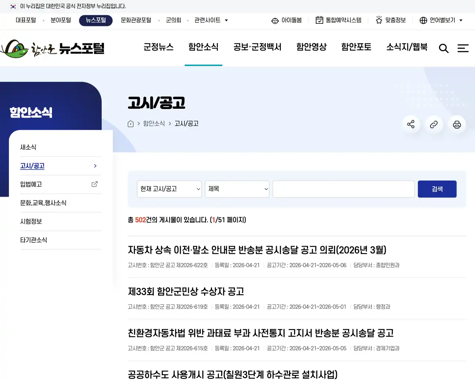Open the 함안영상 menu
Screen dimensions: 475x380
[311, 47]
